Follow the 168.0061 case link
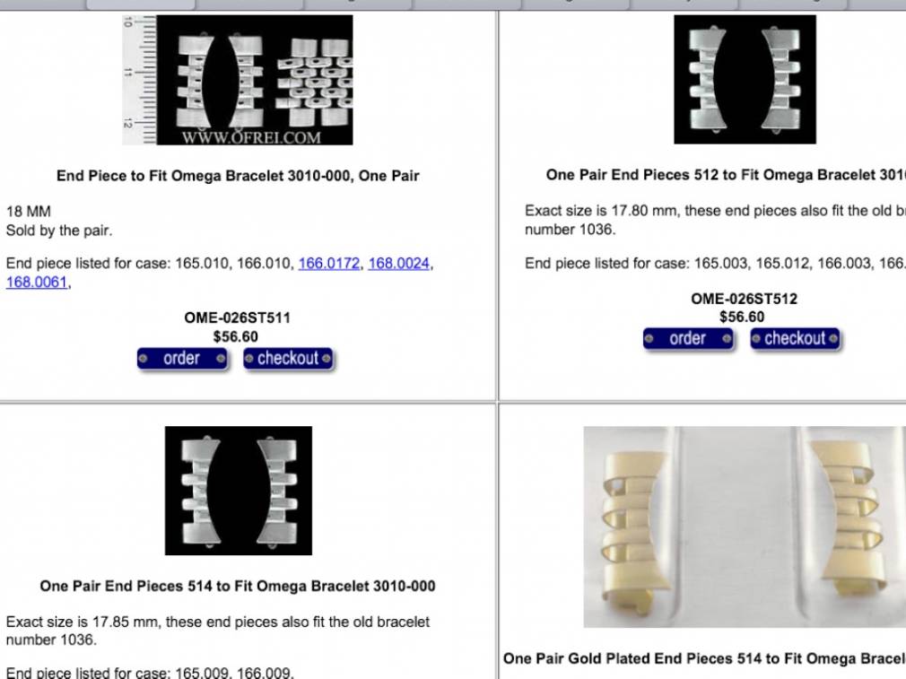This screenshot has height=679, width=906. (x=37, y=282)
